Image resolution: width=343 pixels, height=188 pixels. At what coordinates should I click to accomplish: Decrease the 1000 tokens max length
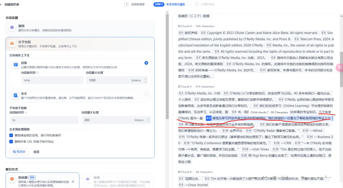pos(145,82)
